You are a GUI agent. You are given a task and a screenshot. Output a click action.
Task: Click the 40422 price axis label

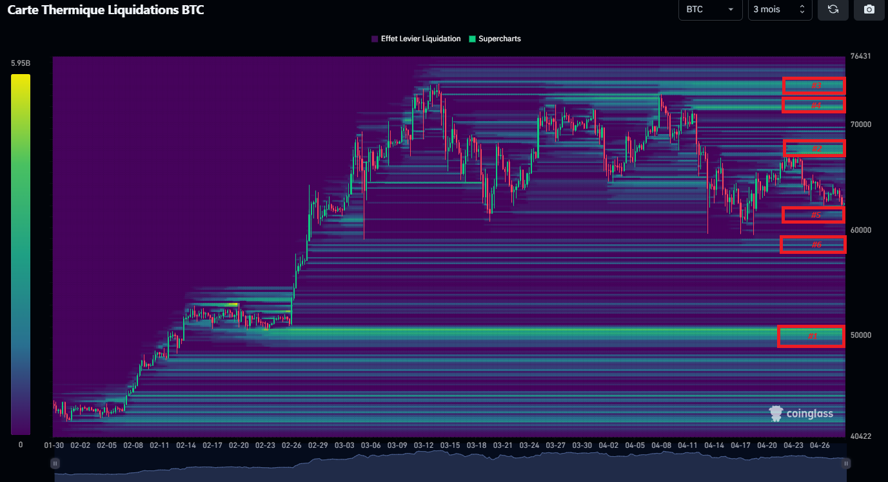point(860,436)
